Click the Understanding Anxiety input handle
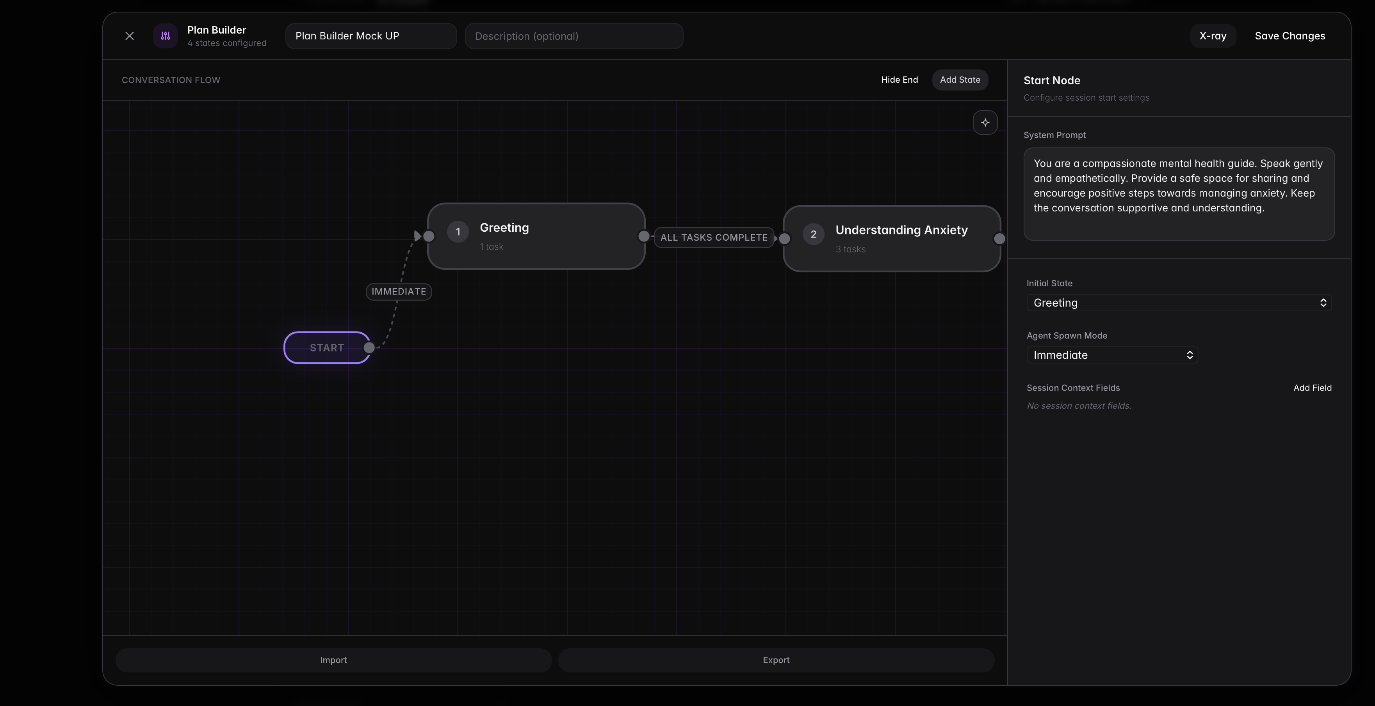Screen dimensions: 1375x706 point(785,239)
